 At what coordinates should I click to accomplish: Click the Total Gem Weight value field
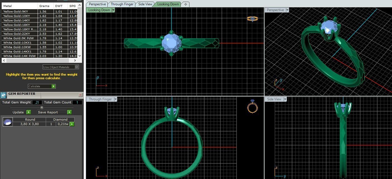pyautogui.click(x=37, y=102)
